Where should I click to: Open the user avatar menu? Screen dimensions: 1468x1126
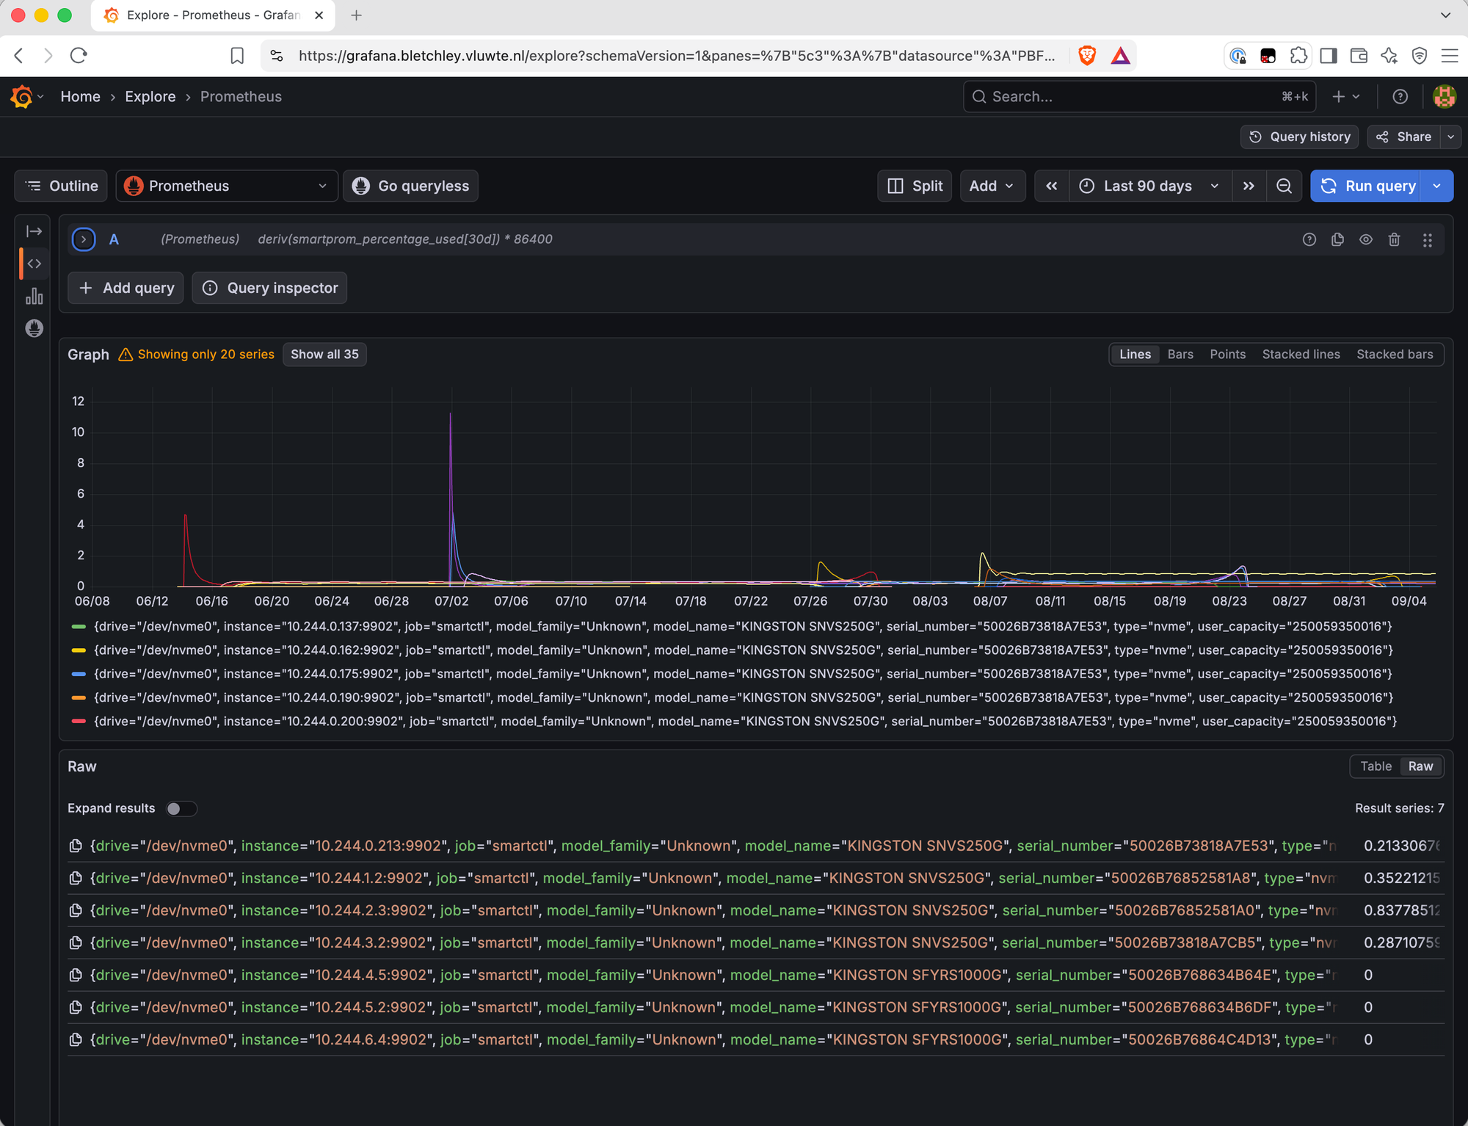(1444, 96)
